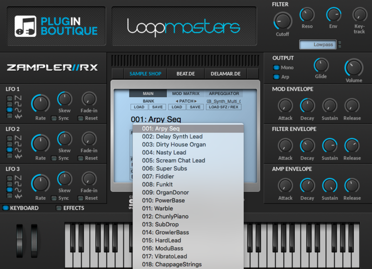This screenshot has width=372, height=269.
Task: Toggle LFO 3 Reset
Action: [80, 198]
